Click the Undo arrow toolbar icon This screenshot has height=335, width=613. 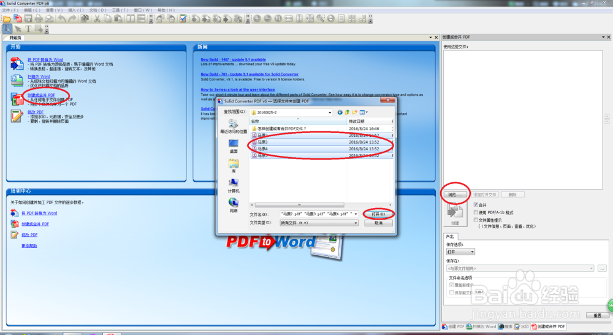[x=62, y=18]
